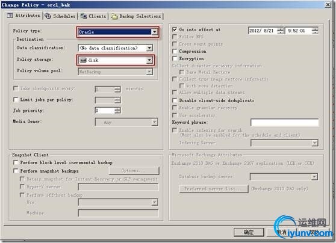Click the 9:52:01 time field
Viewport: 336px width, 243px height.
[x=299, y=31]
